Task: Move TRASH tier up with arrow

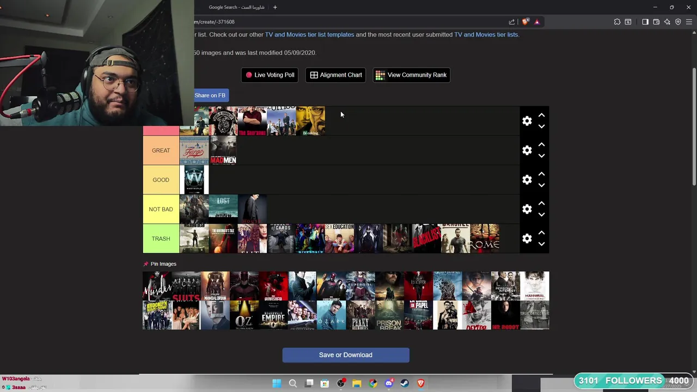Action: pos(541,233)
